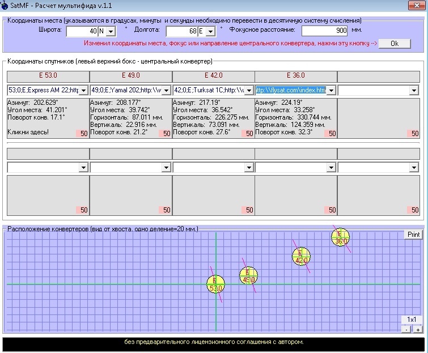This screenshot has height=353, width=428.
Task: Click the E 36.0 satellite header cell
Action: click(x=295, y=75)
